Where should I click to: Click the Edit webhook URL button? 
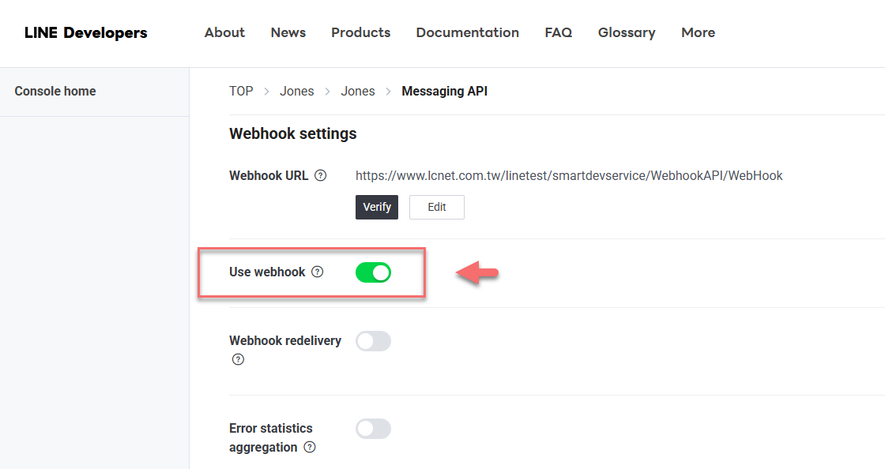click(436, 207)
